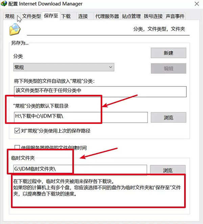Viewport: 203px width, 224px height.
Task: Open the 文件类型 tab
Action: pos(31,16)
